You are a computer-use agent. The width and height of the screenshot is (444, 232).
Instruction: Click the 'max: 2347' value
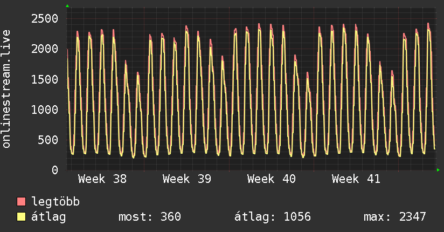click(395, 217)
